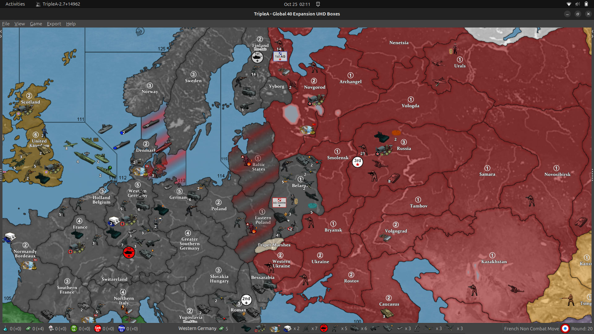Open Ubuntu Activities overview
The width and height of the screenshot is (594, 334).
click(x=15, y=4)
